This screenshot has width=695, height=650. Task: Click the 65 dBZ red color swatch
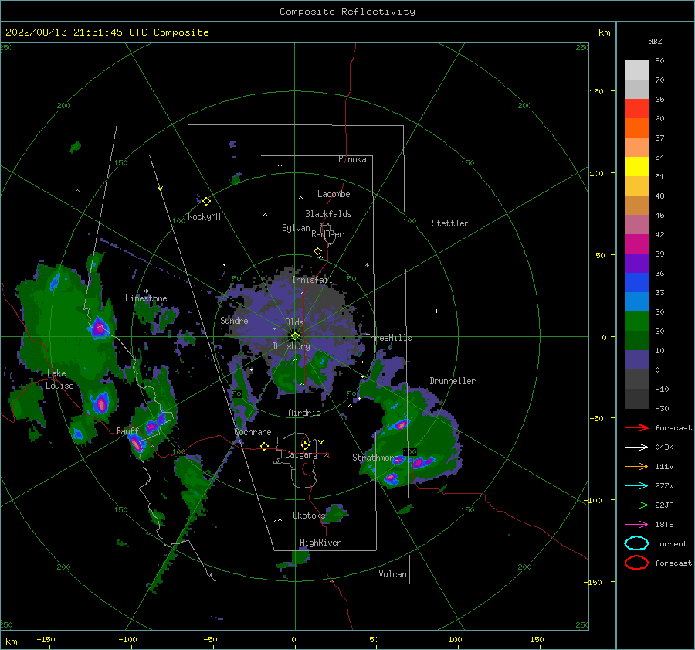(636, 108)
